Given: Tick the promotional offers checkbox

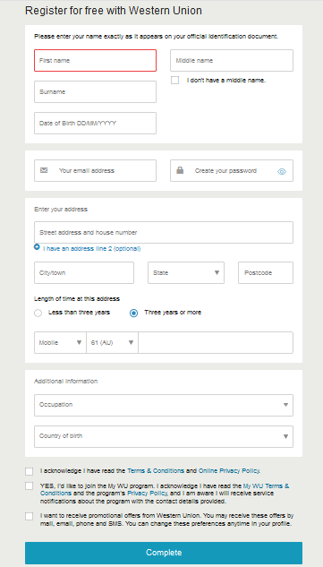Looking at the screenshot, I should coord(30,516).
